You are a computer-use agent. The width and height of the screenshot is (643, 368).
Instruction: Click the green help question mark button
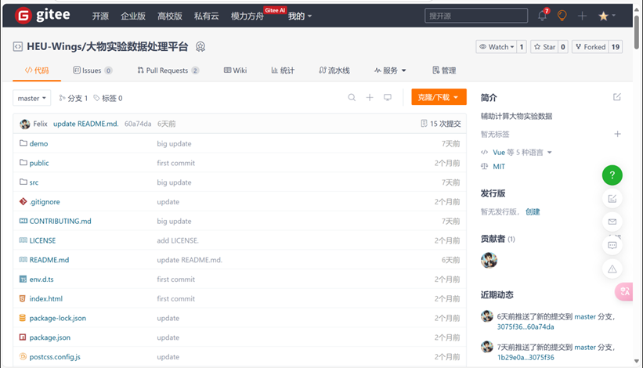[x=612, y=175]
